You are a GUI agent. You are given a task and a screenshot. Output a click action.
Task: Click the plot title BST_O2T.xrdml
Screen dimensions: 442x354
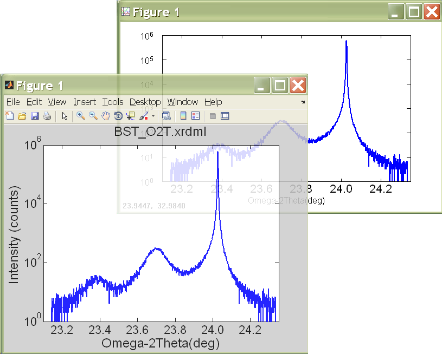point(160,132)
